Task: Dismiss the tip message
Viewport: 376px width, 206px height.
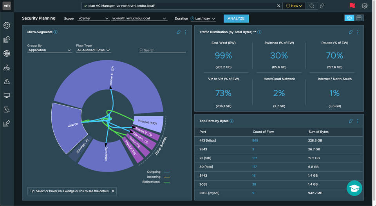Action: (x=113, y=191)
